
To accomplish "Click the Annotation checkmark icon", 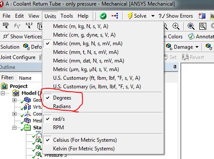I will click(x=191, y=37).
